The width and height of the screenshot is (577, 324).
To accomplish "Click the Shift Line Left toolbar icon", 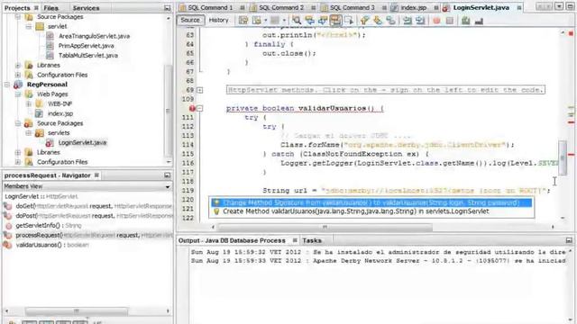I will [x=407, y=21].
